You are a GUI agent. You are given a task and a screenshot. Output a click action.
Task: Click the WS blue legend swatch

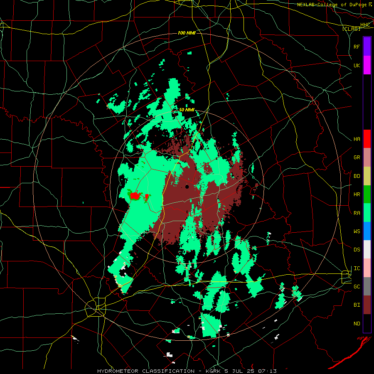[x=367, y=231]
